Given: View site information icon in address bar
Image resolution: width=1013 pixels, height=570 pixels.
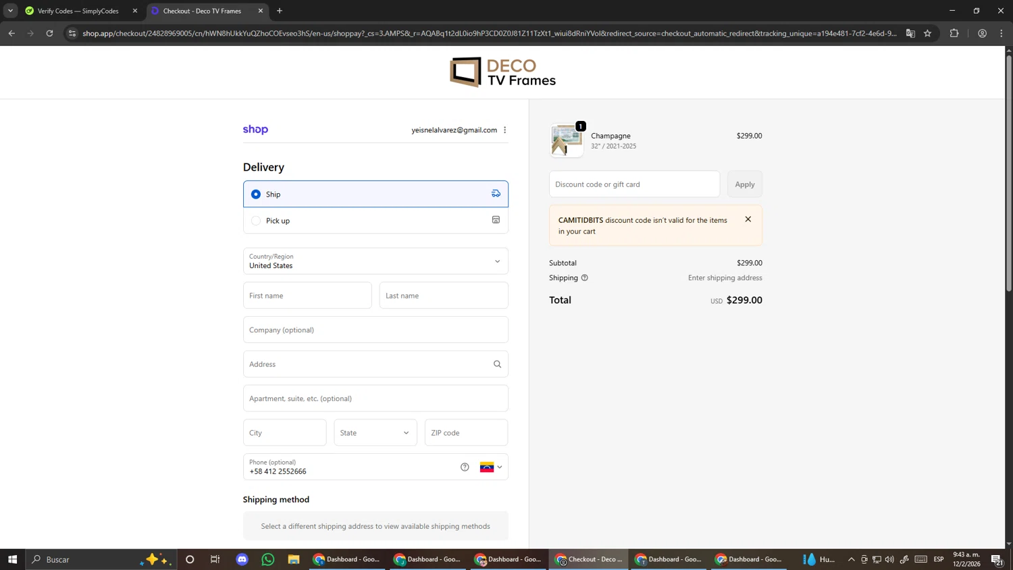Looking at the screenshot, I should 72,33.
